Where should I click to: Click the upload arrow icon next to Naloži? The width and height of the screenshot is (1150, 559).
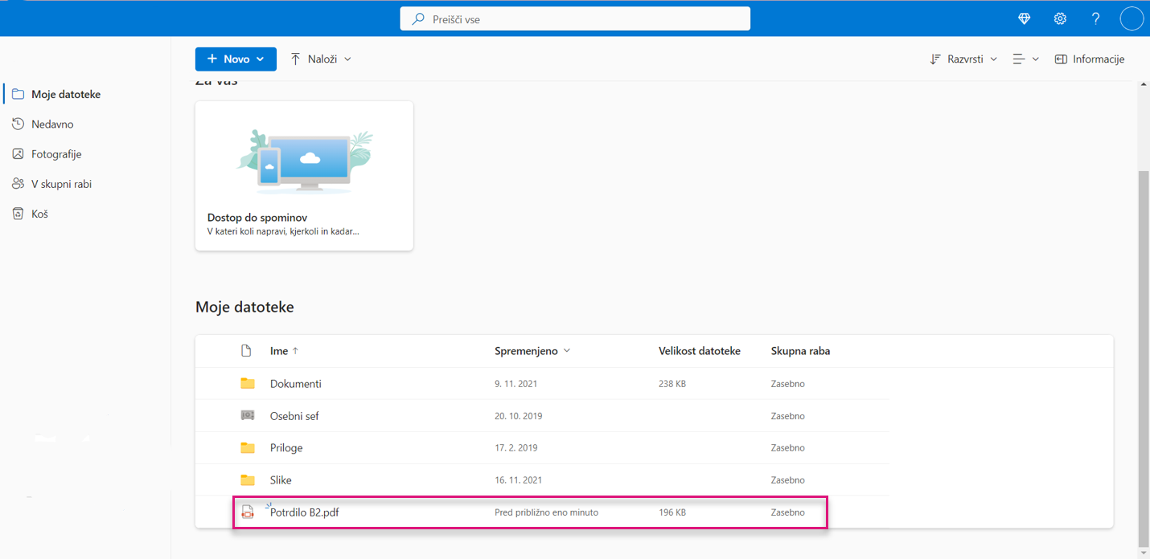[x=296, y=59]
